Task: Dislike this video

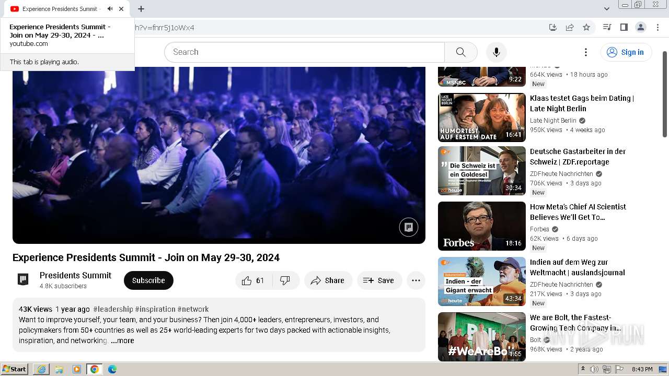Action: coord(285,280)
